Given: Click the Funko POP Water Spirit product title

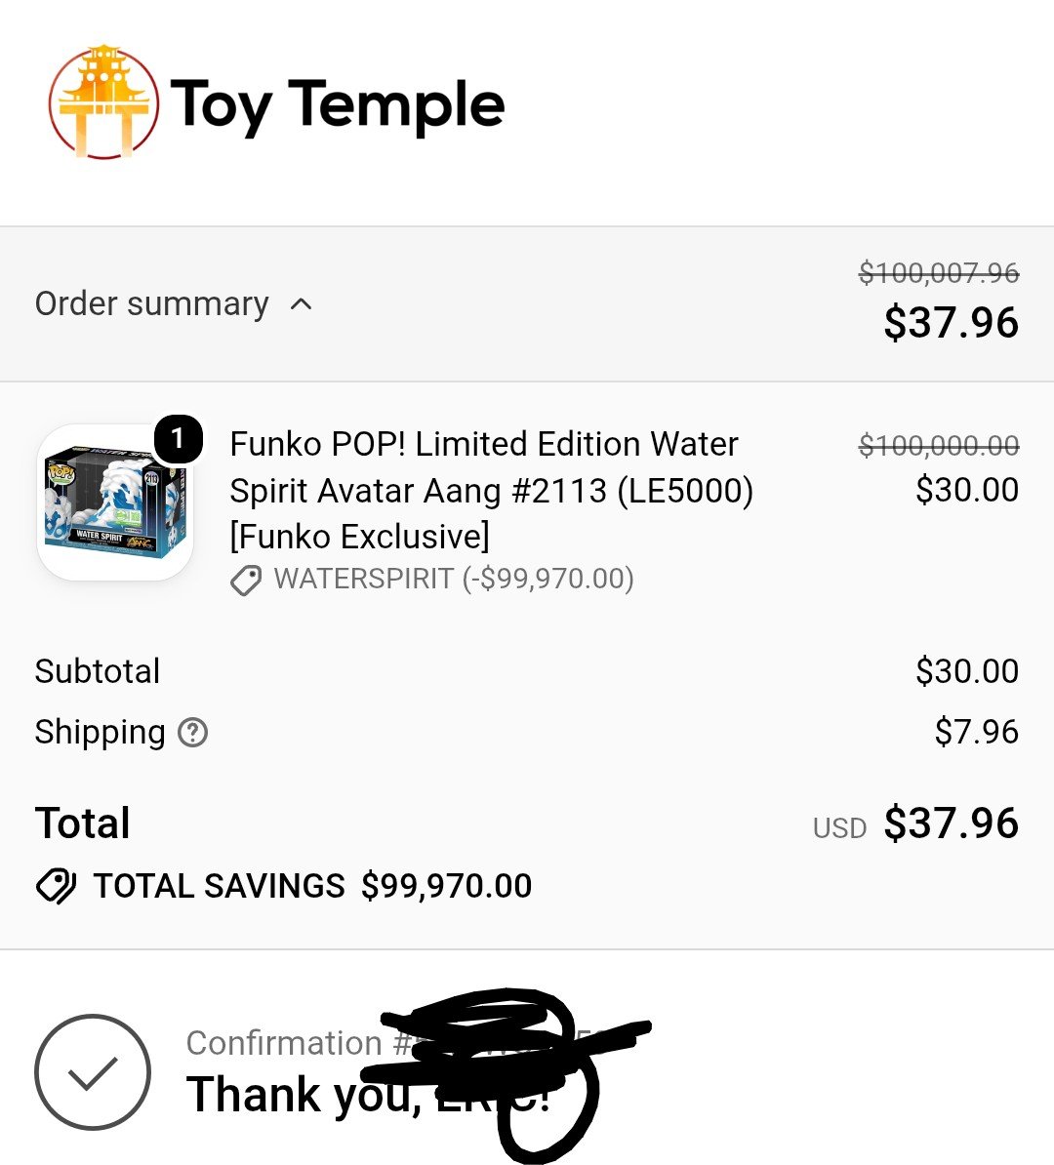Looking at the screenshot, I should pos(491,491).
